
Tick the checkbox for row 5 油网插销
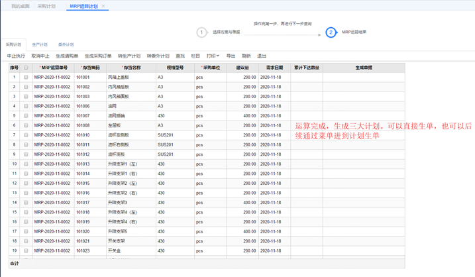(26, 116)
